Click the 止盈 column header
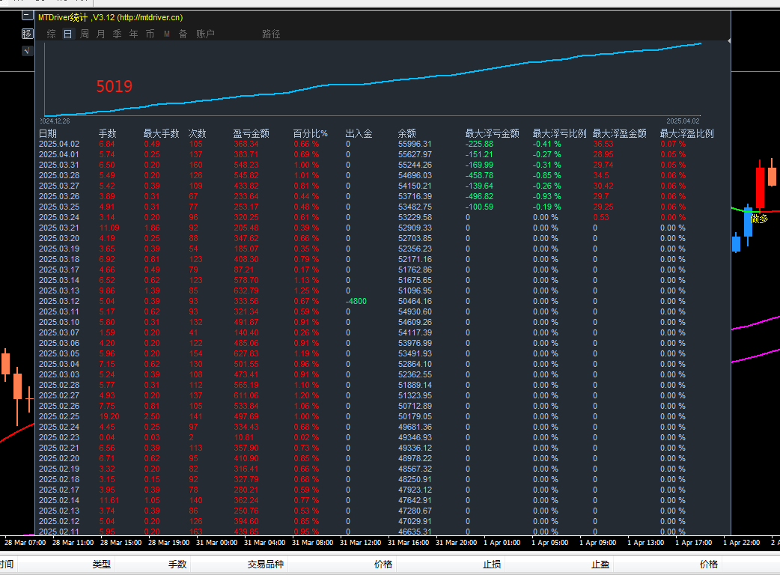This screenshot has height=575, width=780. click(600, 564)
